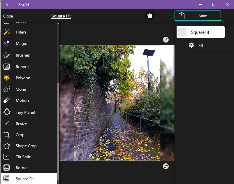Click the expand arrow above the image
Image resolution: width=234 pixels, height=184 pixels.
pyautogui.click(x=166, y=40)
